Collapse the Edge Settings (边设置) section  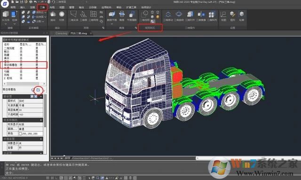click(41, 153)
